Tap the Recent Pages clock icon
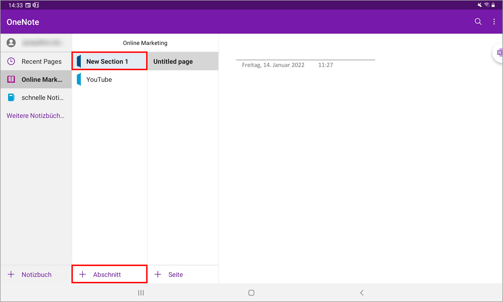503x302 pixels. 11,61
